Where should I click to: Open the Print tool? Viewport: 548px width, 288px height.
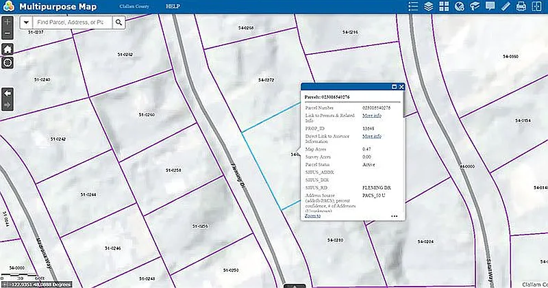521,6
